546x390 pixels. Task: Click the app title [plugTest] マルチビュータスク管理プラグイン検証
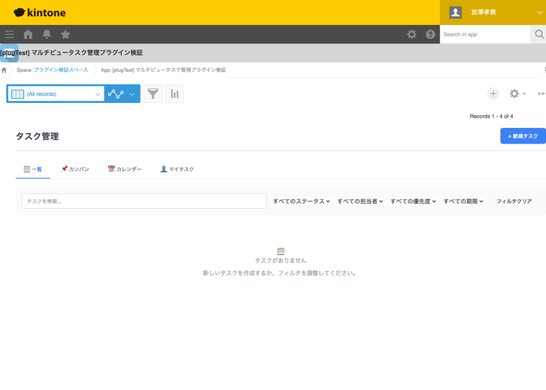coord(71,53)
